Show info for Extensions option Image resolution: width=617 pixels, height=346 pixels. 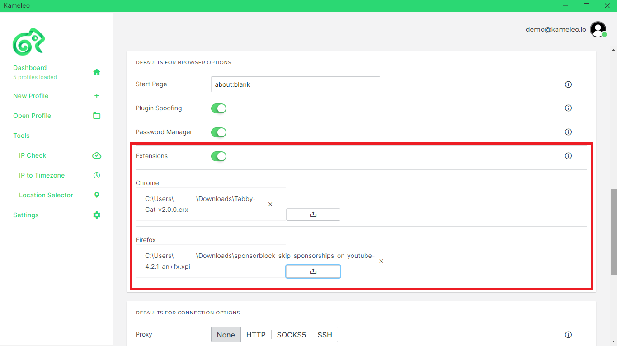(x=569, y=156)
